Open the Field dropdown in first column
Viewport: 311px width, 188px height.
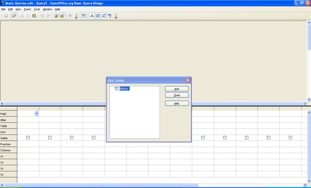(37, 113)
